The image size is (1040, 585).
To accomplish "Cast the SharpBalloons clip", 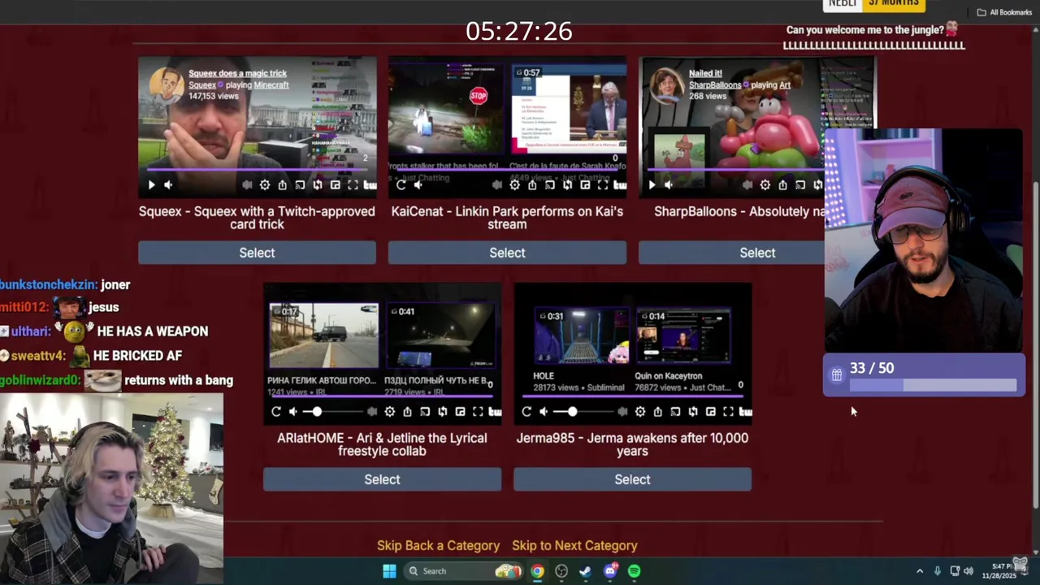I will pyautogui.click(x=800, y=185).
